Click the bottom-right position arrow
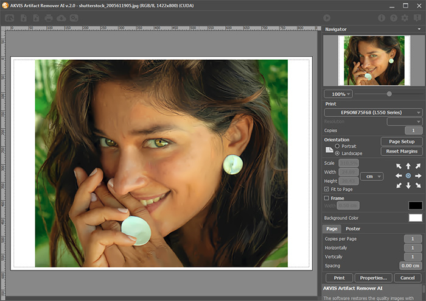The height and width of the screenshot is (301, 426). pyautogui.click(x=418, y=186)
